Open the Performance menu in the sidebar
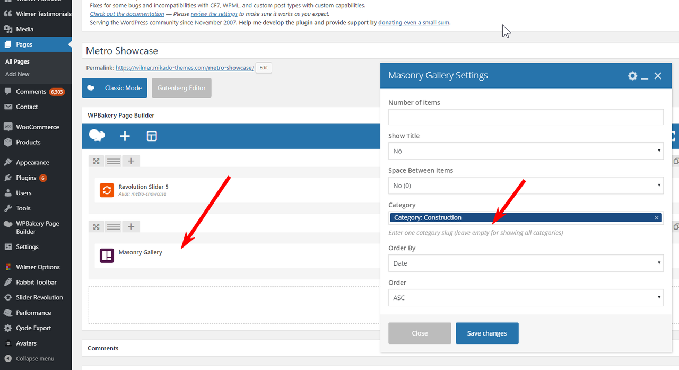The width and height of the screenshot is (679, 370). point(36,313)
